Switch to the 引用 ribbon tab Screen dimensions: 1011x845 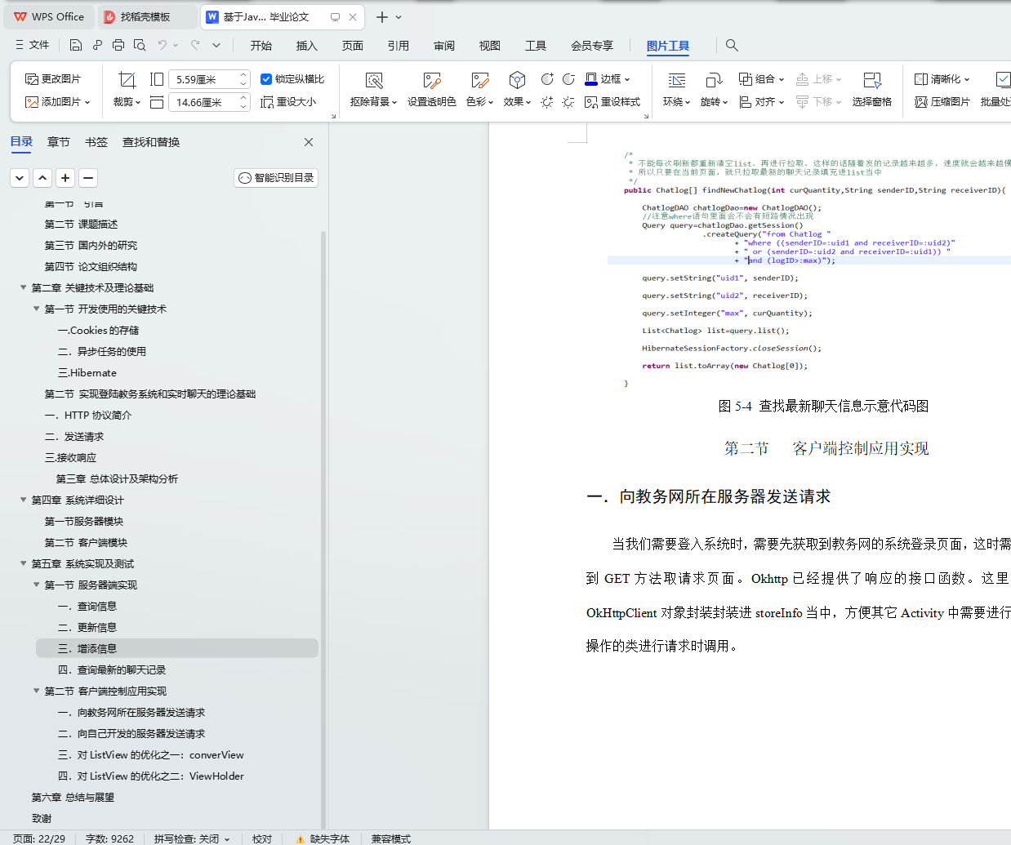click(x=399, y=46)
